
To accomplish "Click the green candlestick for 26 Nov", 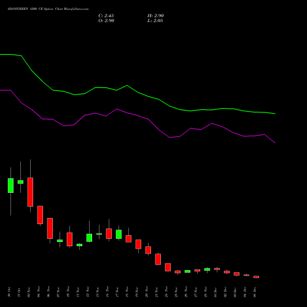I will (187, 271).
